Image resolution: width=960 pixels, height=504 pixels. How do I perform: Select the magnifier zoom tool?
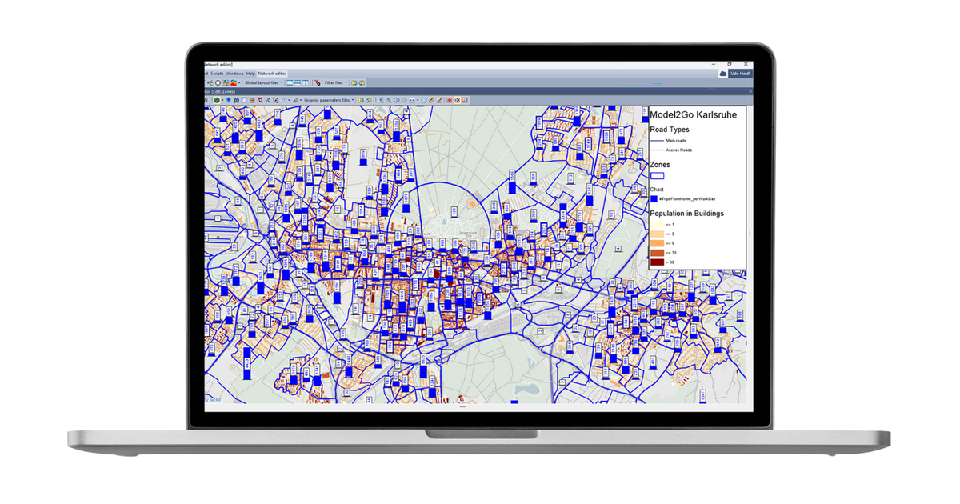(388, 100)
